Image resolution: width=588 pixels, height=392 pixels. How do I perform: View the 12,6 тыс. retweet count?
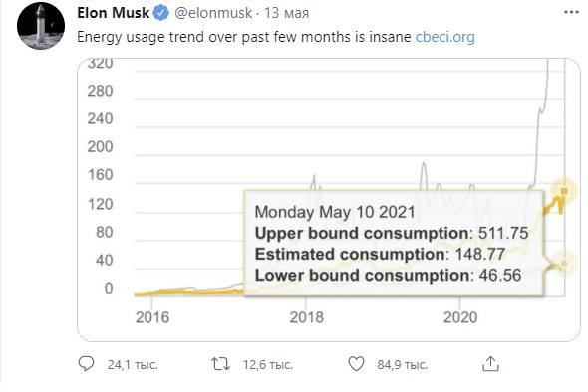point(268,365)
